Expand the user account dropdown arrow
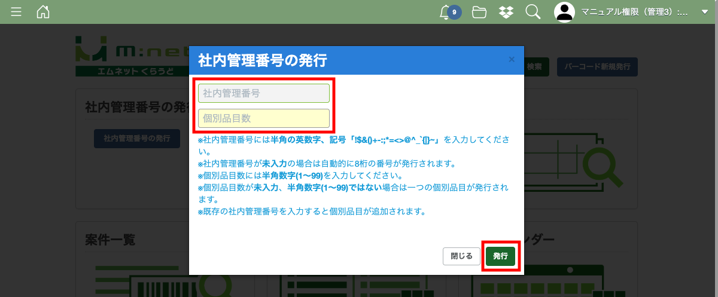 [704, 12]
